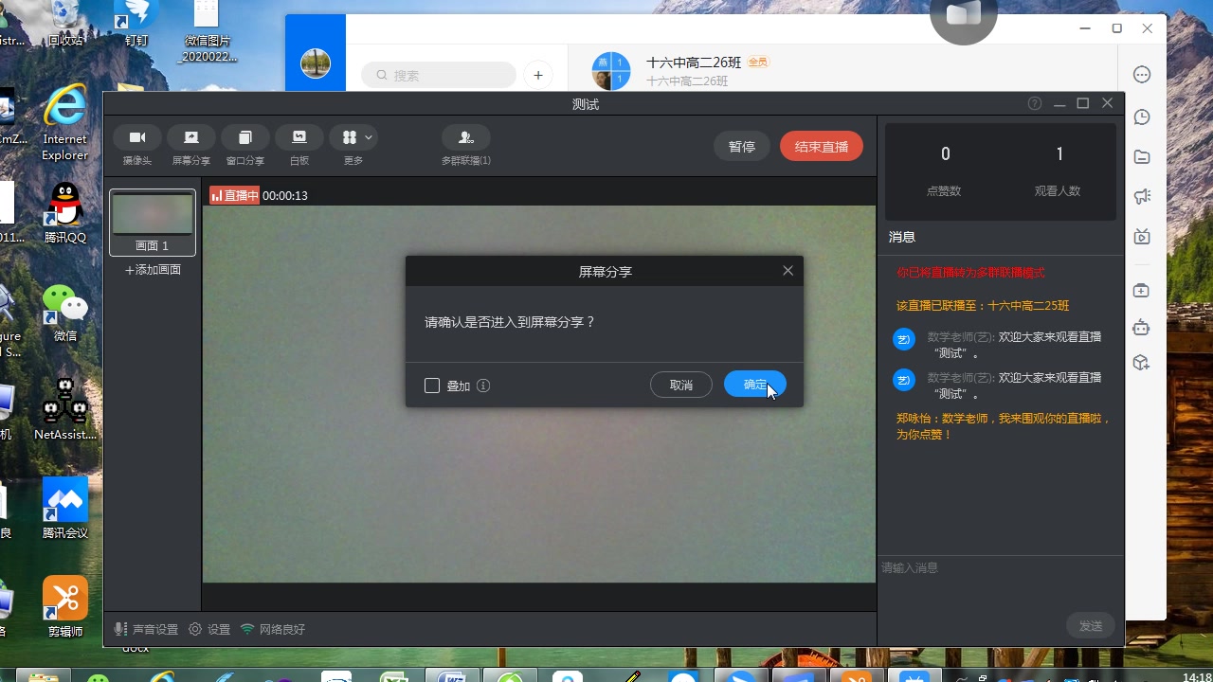The height and width of the screenshot is (682, 1213).
Task: Click the 十六中高二26班 chat title
Action: (694, 63)
